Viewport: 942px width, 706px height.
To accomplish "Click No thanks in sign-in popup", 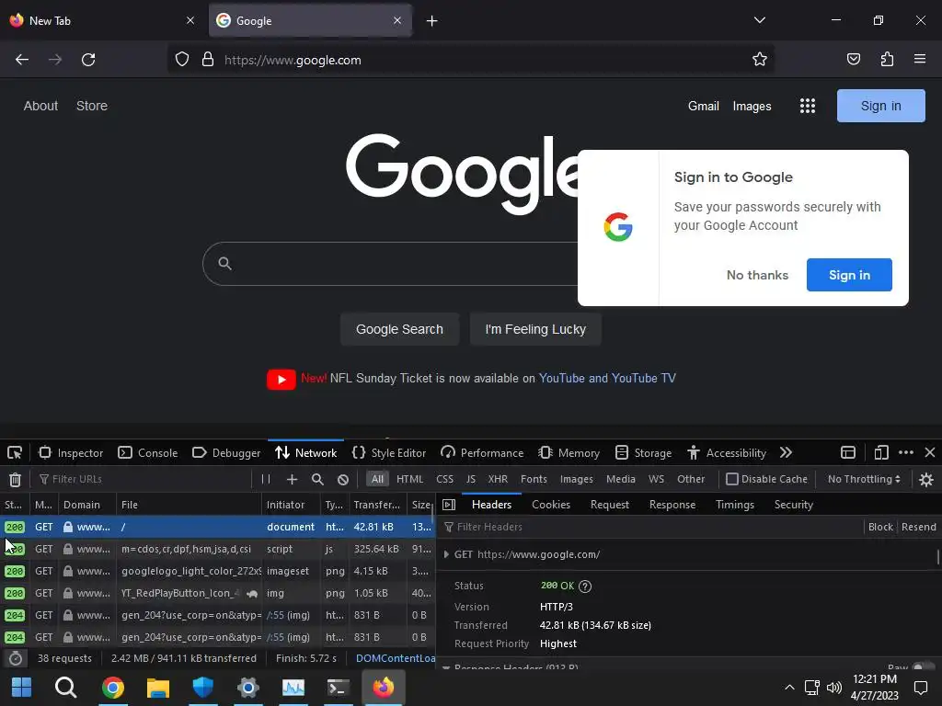I will click(758, 275).
